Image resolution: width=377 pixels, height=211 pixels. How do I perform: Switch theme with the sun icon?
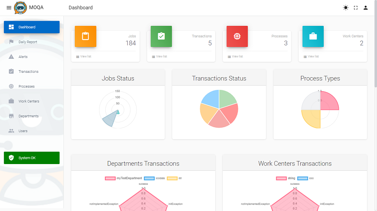[346, 7]
